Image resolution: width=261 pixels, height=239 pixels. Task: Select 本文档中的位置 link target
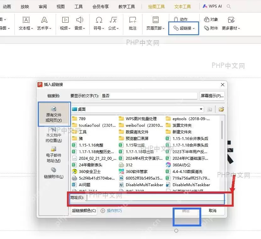click(x=53, y=135)
